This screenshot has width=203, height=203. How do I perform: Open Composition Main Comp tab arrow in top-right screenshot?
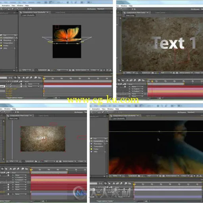tap(147, 13)
